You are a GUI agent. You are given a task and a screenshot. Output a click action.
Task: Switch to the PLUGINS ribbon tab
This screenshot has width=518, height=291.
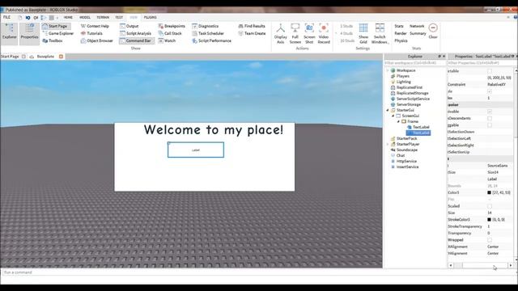coord(151,17)
